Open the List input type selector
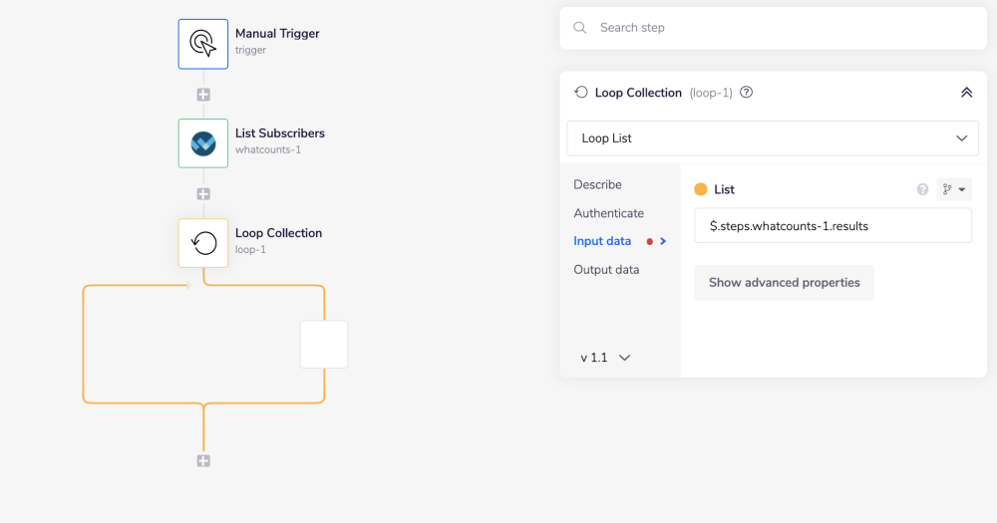The height and width of the screenshot is (523, 997). coord(954,189)
